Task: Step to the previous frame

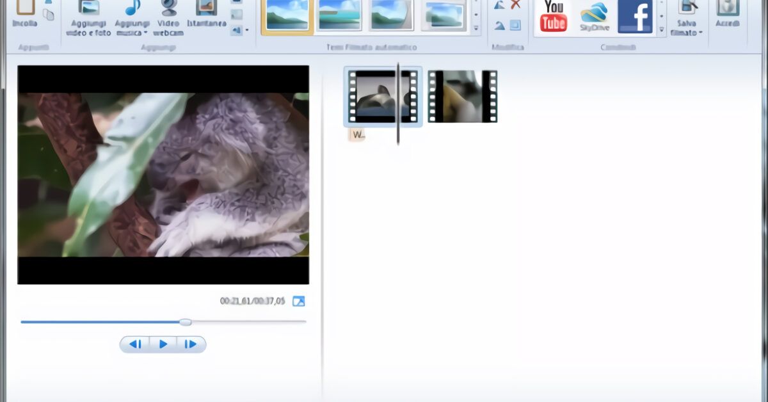Action: tap(135, 344)
